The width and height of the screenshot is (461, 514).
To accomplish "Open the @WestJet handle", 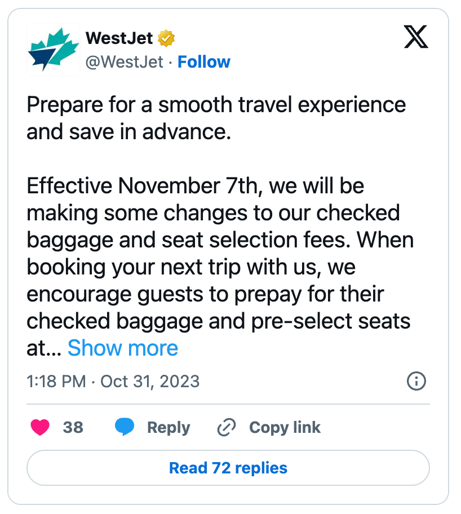I will [x=124, y=62].
